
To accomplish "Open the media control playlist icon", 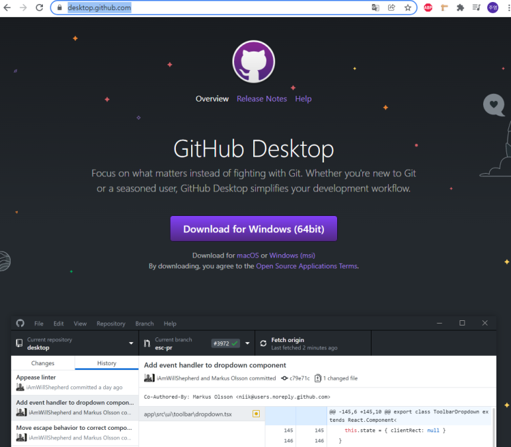I will click(x=477, y=7).
